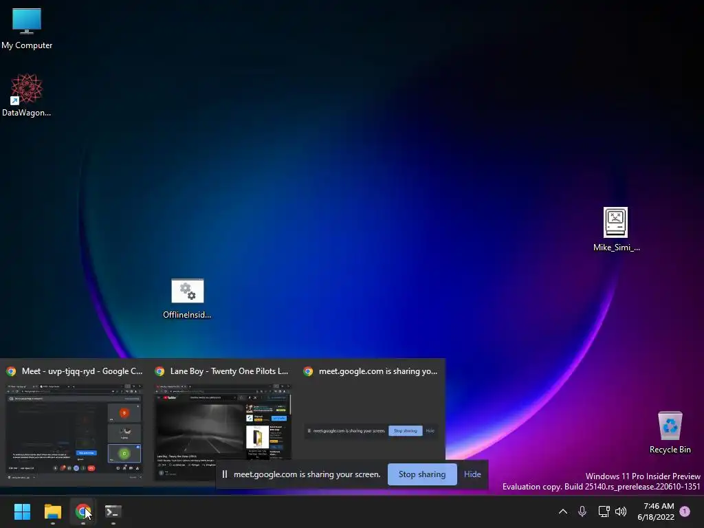704x528 pixels.
Task: Select the DataWagon desktop shortcut
Action: point(27,95)
